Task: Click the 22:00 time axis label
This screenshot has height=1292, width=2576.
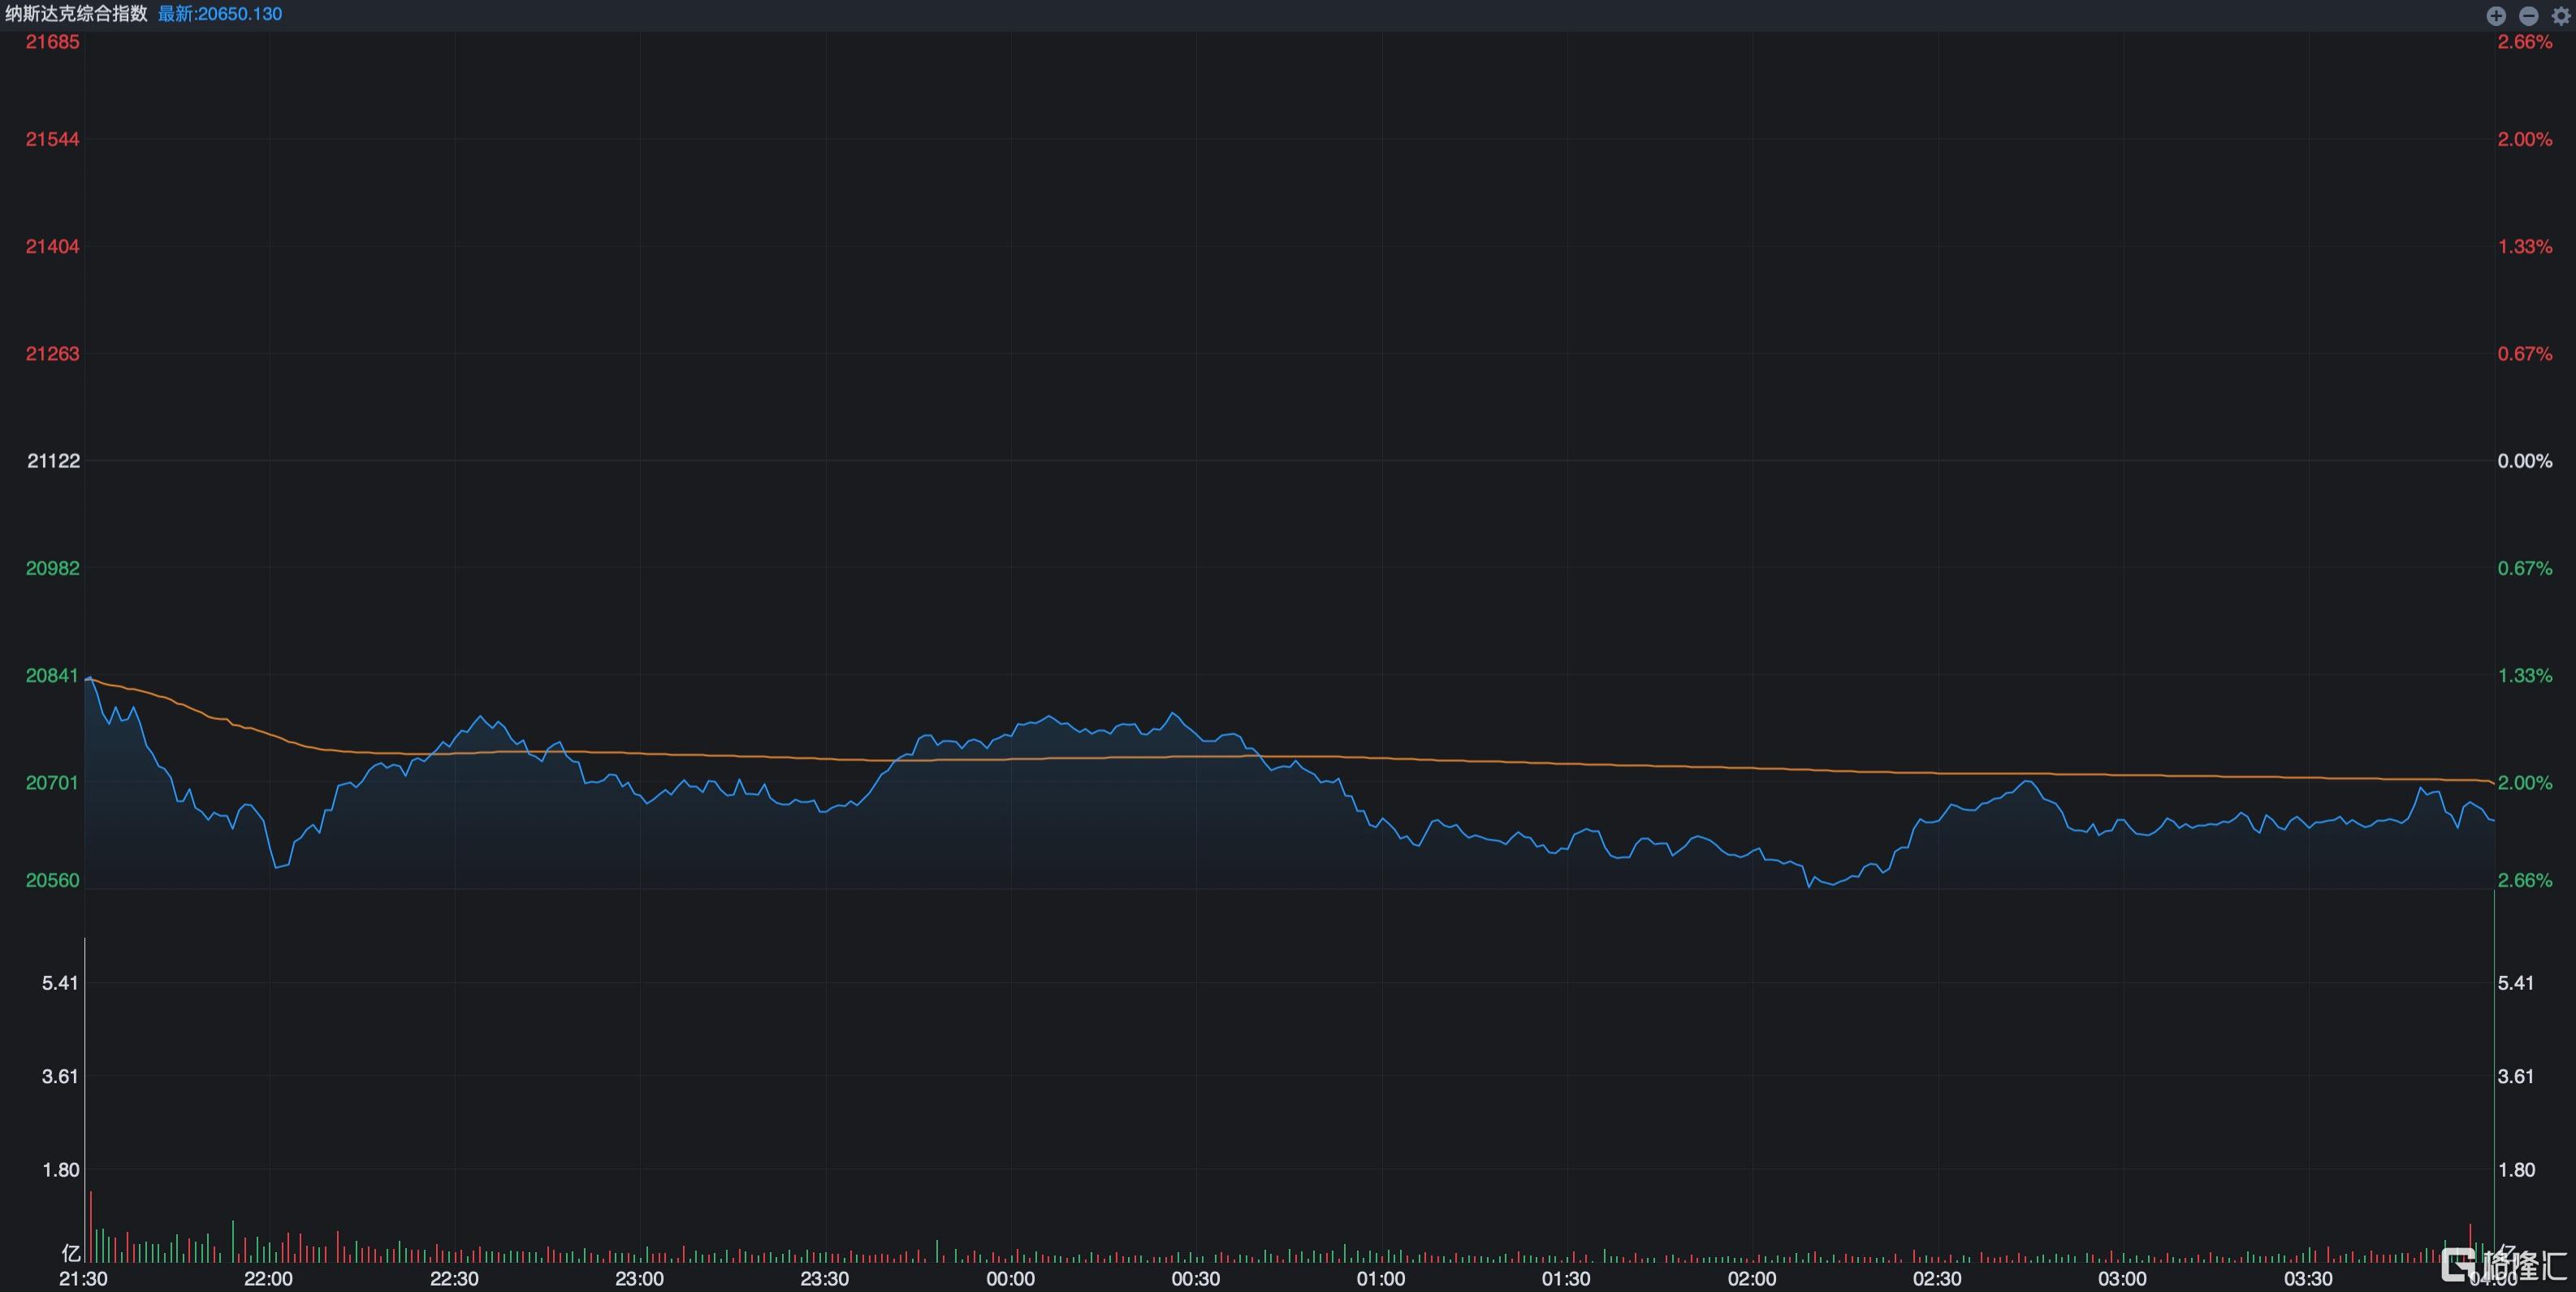Action: click(269, 1279)
